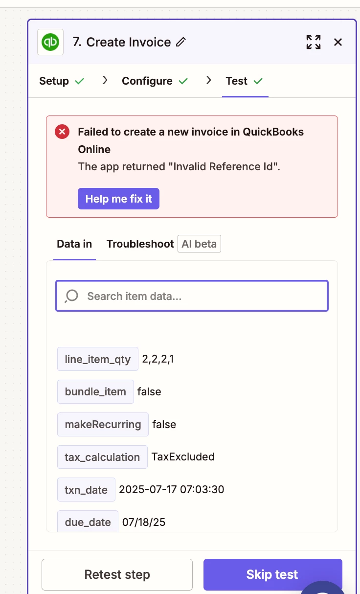This screenshot has width=360, height=594.
Task: Click the Retest step button
Action: point(117,574)
